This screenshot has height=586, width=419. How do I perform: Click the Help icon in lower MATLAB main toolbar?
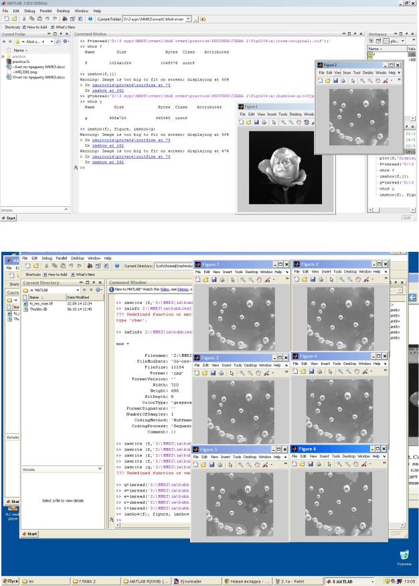pos(117,266)
